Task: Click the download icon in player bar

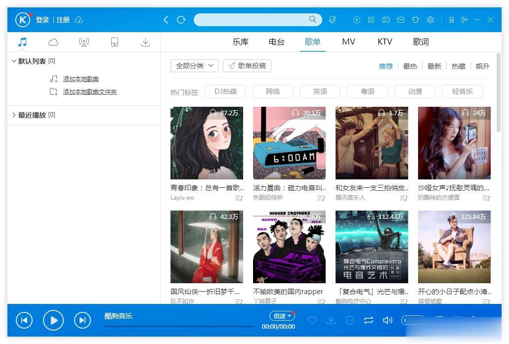Action: click(x=331, y=320)
